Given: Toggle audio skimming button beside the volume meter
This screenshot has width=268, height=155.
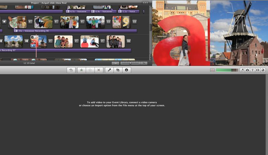Looking at the screenshot, I should point(212,70).
